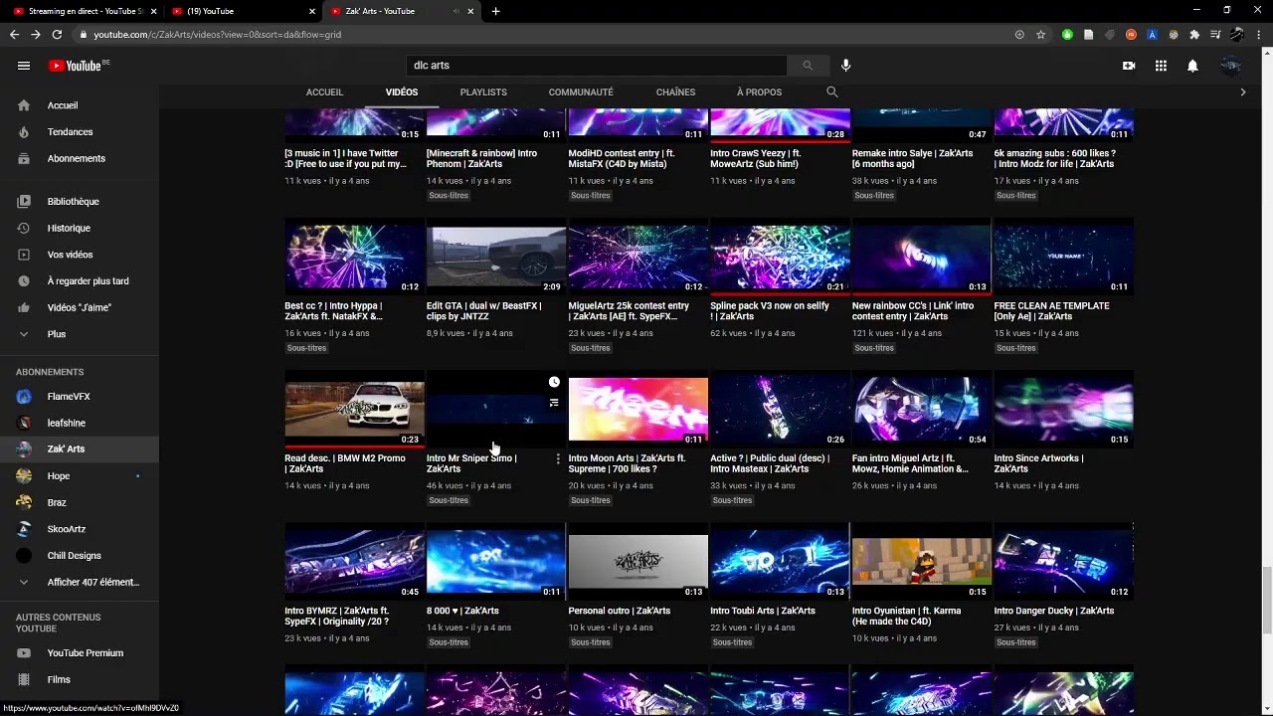The width and height of the screenshot is (1273, 716).
Task: Add Intro Mr Sniper Simo to queue
Action: pyautogui.click(x=554, y=403)
